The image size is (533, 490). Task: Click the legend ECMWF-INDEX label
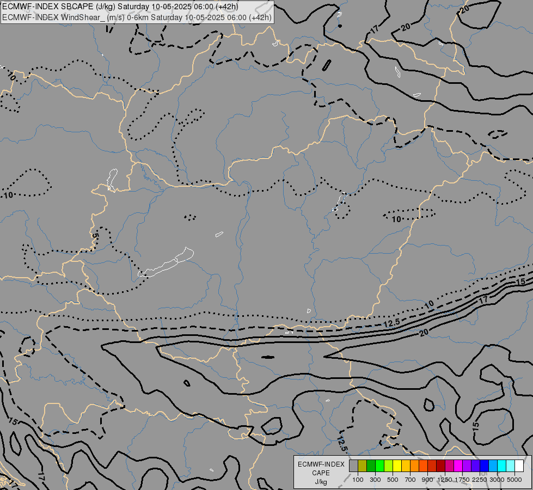point(321,464)
